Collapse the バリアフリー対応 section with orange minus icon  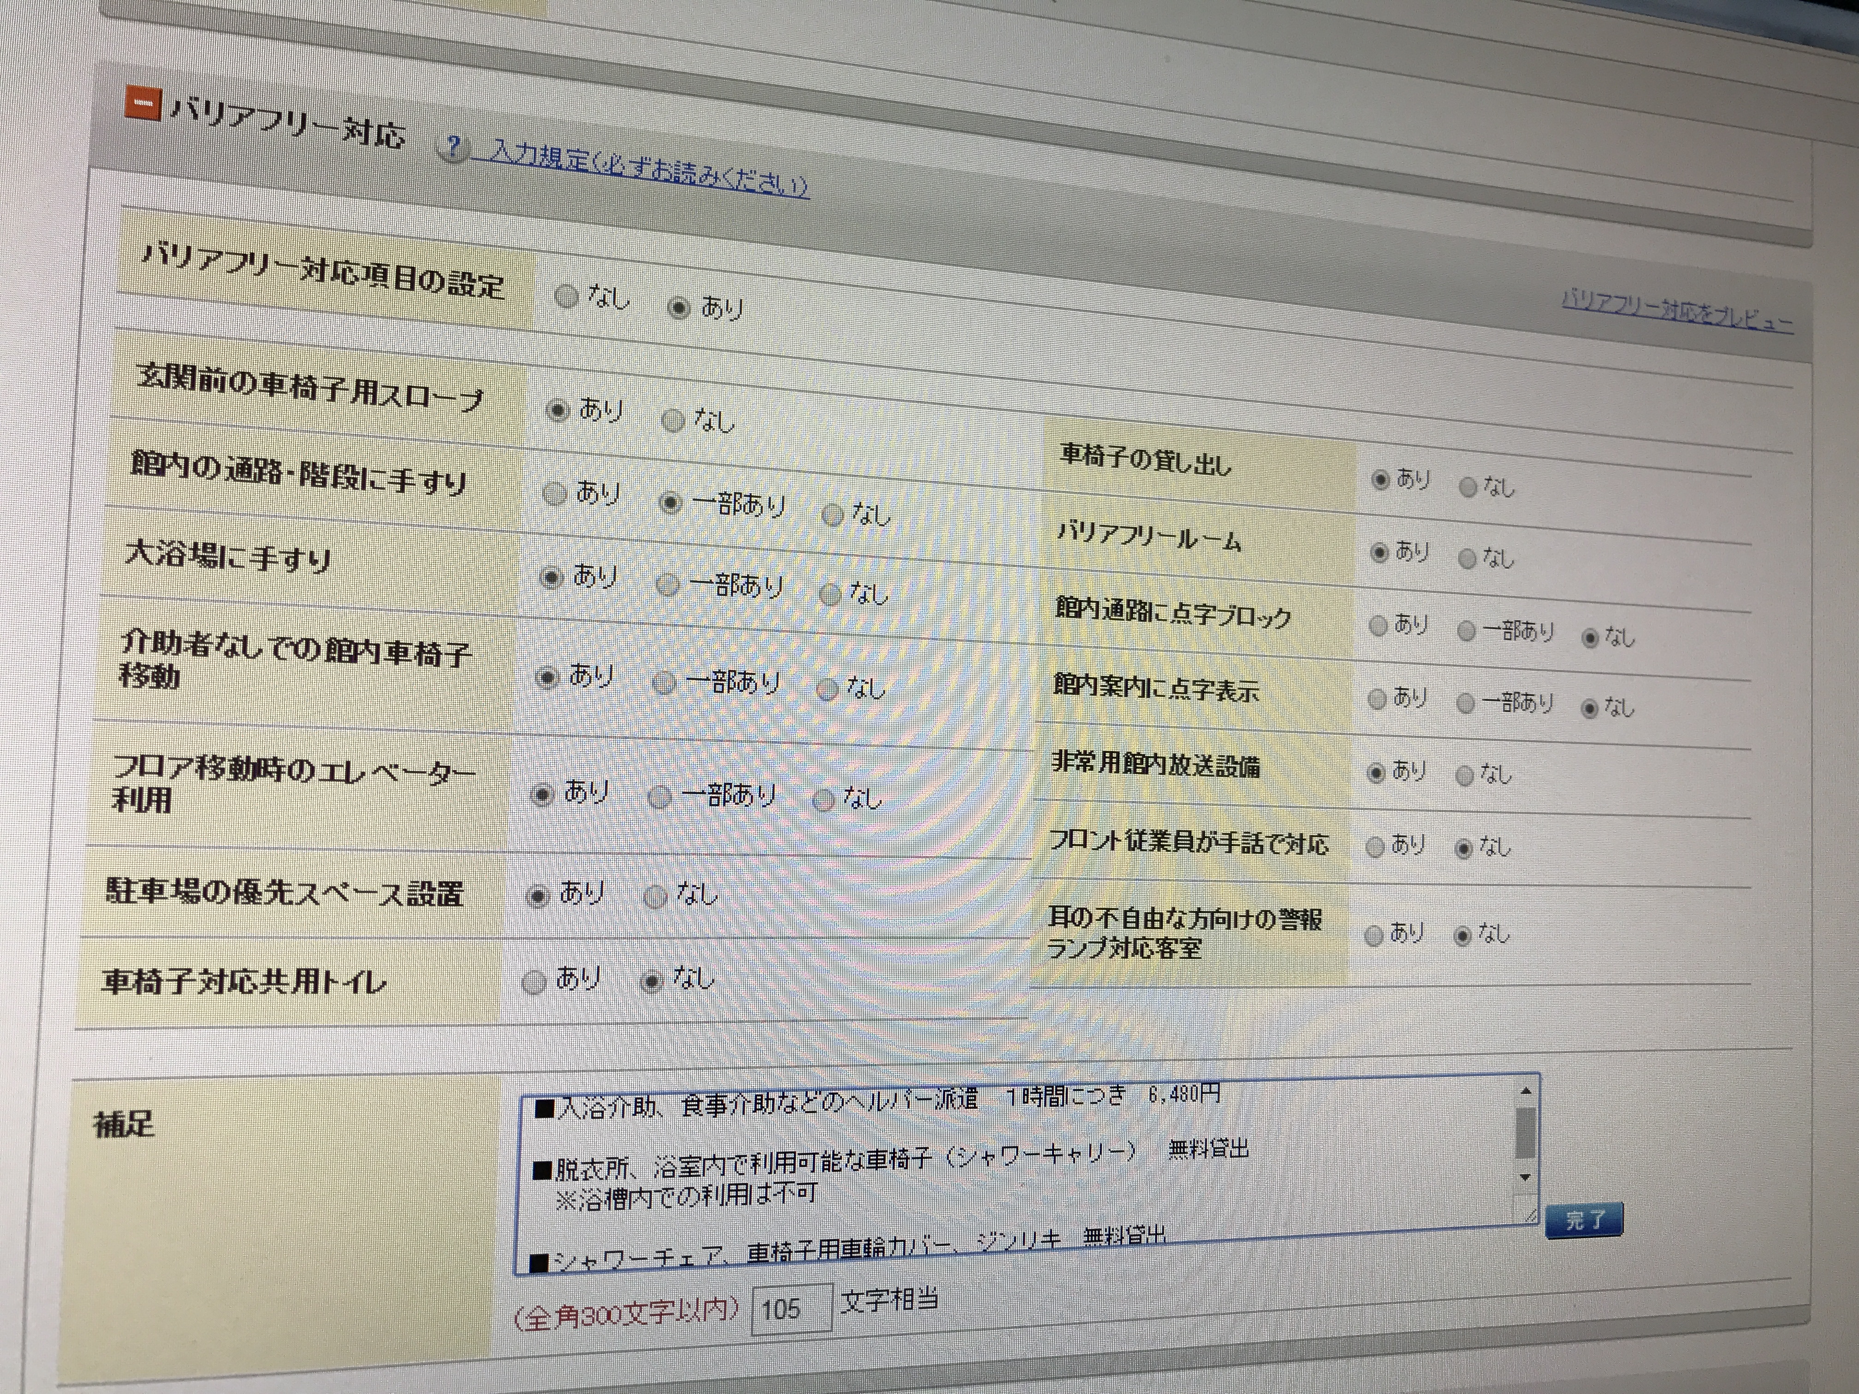point(143,103)
